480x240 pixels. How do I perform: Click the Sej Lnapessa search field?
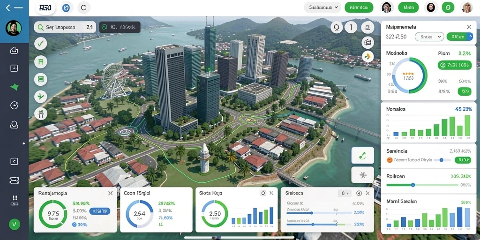(x=65, y=27)
